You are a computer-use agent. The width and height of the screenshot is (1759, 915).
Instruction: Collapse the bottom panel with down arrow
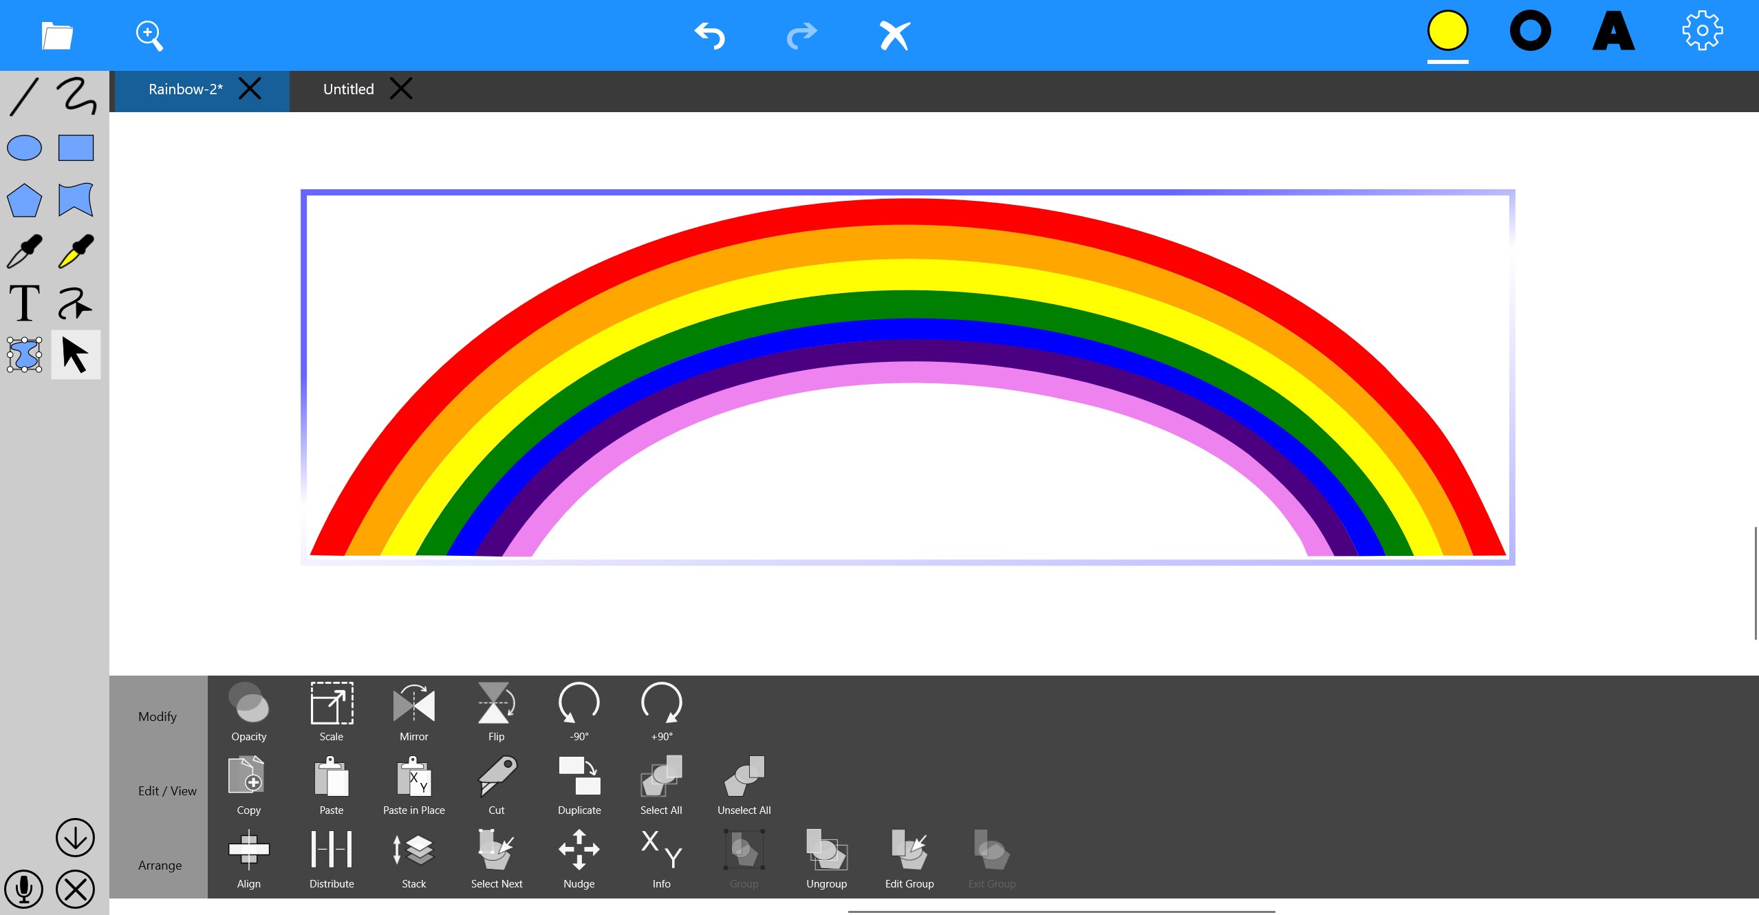click(75, 837)
